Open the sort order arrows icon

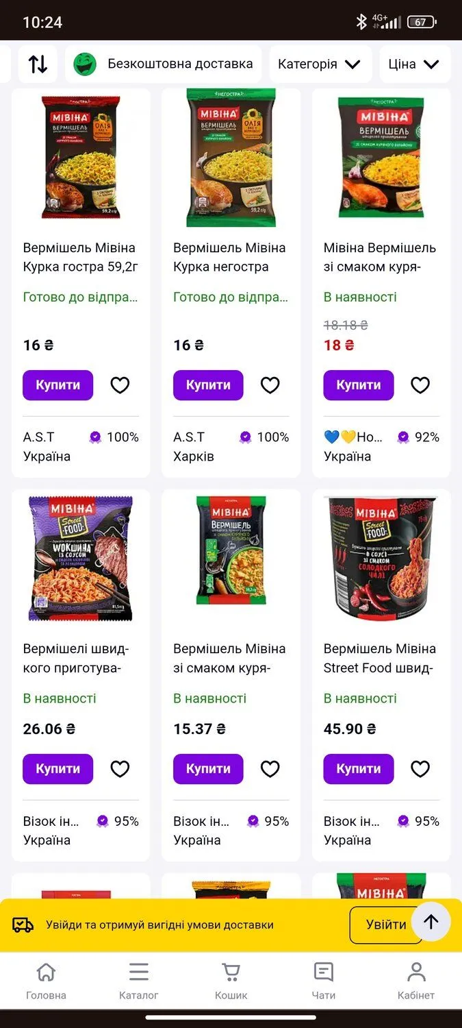[x=38, y=64]
